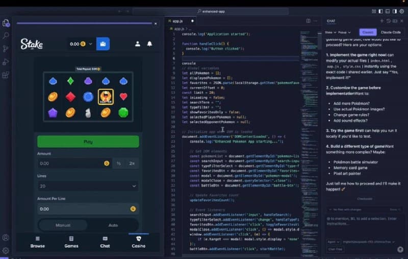Select Manual betting mode
Viewport: 408px width, 259px height.
tap(63, 225)
